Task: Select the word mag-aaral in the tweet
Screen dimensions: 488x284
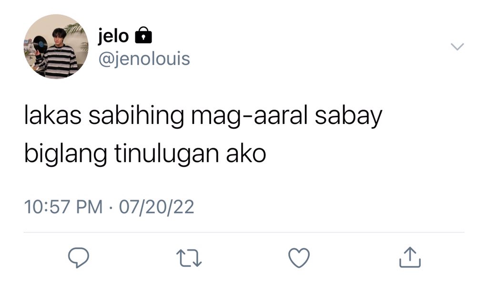Action: [x=249, y=116]
